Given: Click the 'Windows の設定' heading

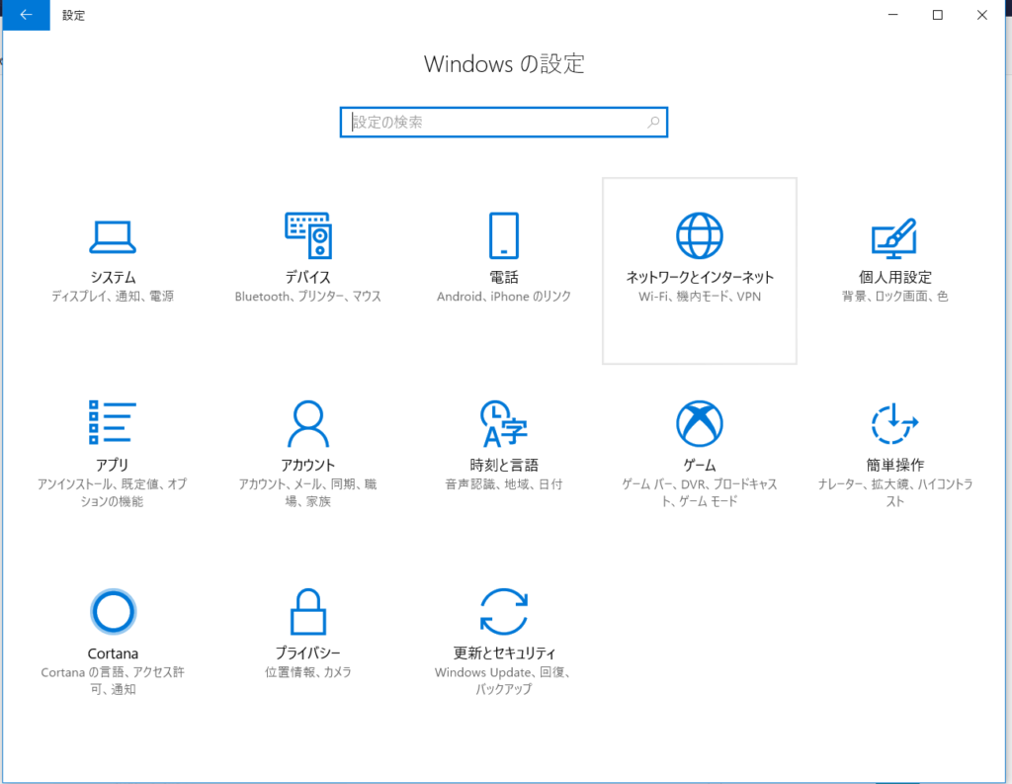Looking at the screenshot, I should click(504, 64).
